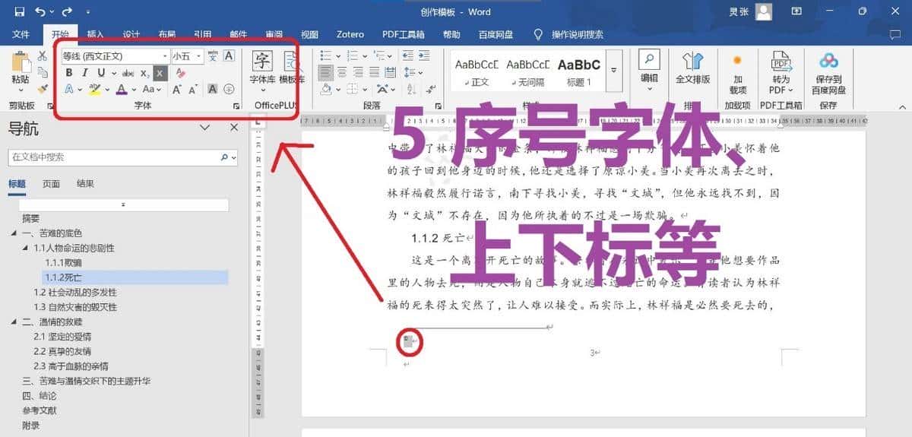Screen dimensions: 912x437
Task: Switch to the 百度网盘 tab
Action: click(496, 34)
